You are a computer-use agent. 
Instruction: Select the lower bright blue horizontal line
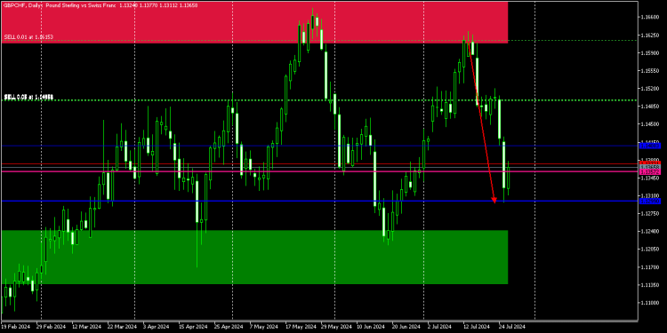(320, 201)
